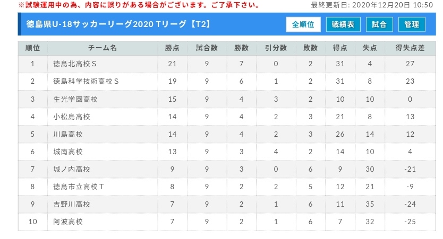Select team 徳島北高校Ｓ
This screenshot has height=239, width=443.
(x=75, y=64)
